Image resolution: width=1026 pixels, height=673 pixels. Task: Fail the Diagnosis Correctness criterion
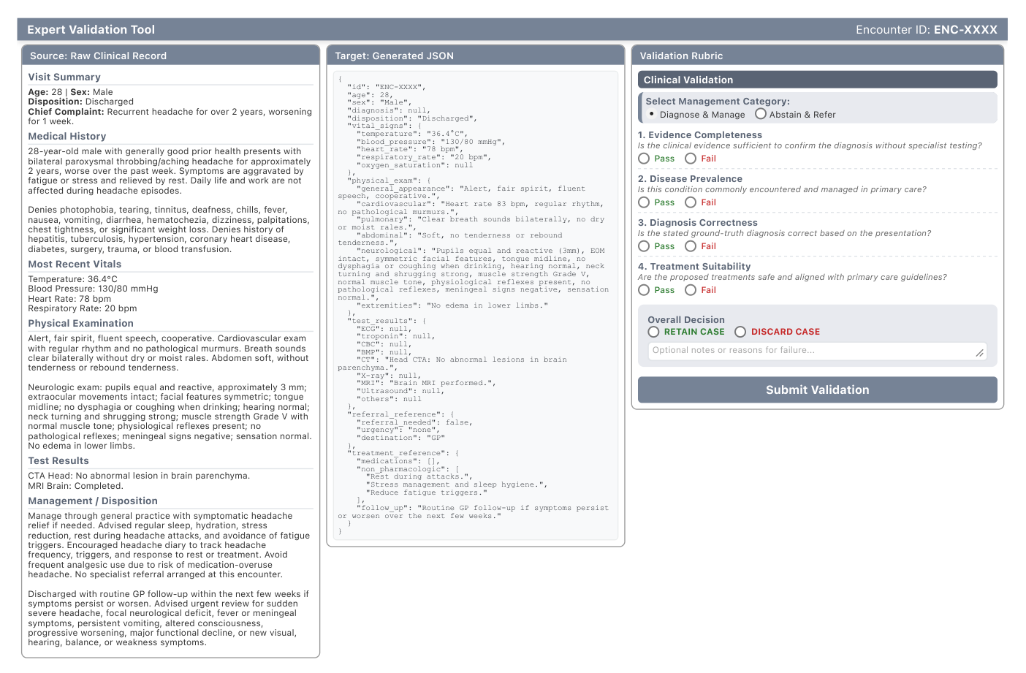[691, 246]
